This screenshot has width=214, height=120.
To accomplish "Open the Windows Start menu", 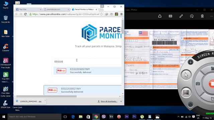I will tap(4, 117).
